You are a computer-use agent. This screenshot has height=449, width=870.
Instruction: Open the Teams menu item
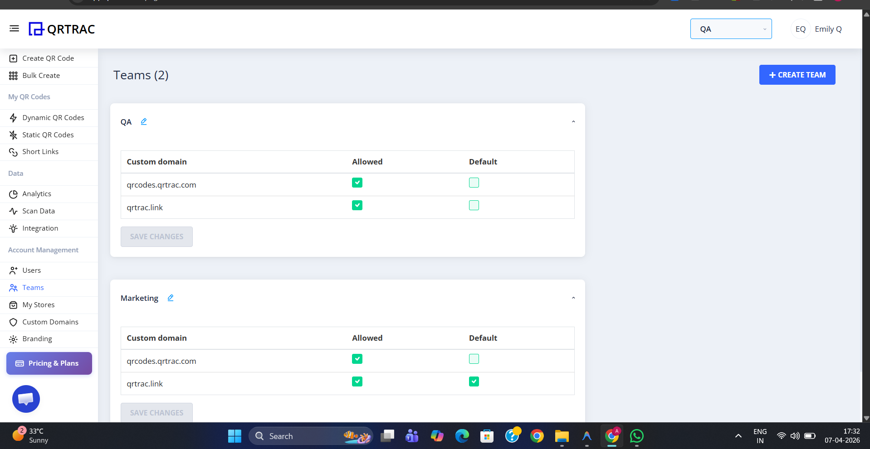point(33,287)
